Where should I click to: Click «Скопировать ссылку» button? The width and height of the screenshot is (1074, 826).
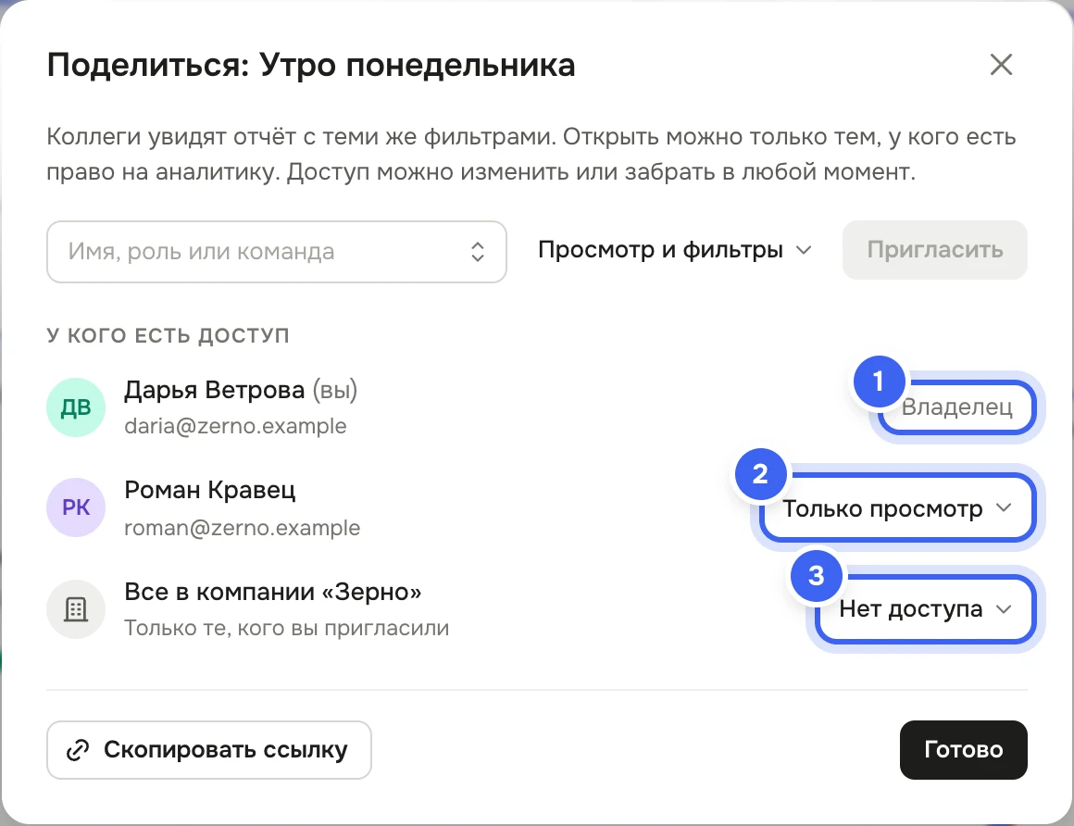[209, 749]
